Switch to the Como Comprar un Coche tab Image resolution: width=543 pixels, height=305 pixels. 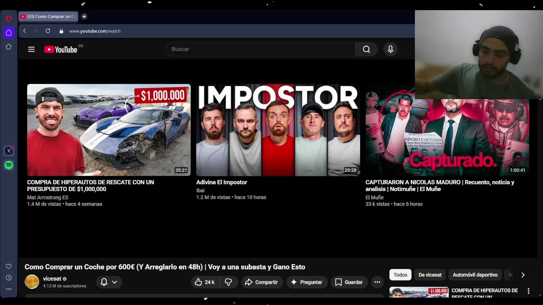click(48, 17)
